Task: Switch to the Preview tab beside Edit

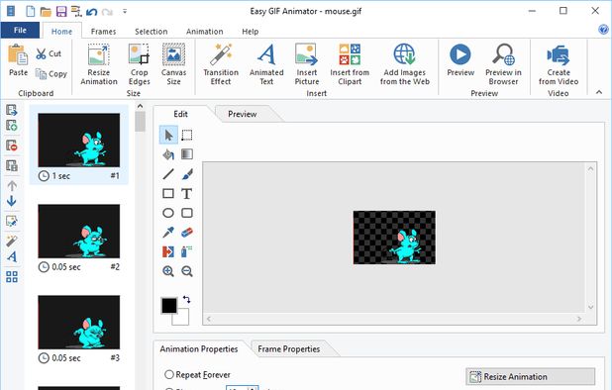Action: click(243, 114)
